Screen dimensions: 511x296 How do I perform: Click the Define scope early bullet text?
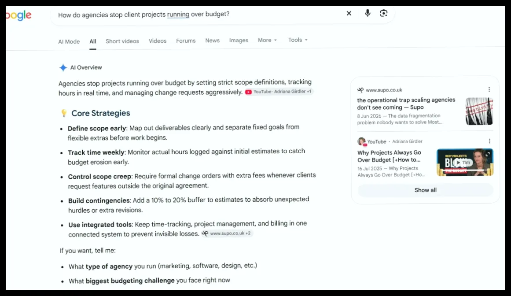184,132
